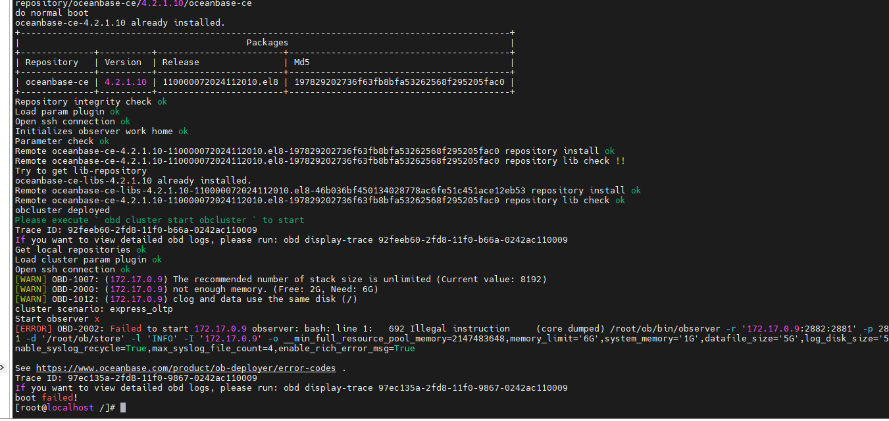Select the Md5 hash cell in the Packages table

tap(399, 82)
